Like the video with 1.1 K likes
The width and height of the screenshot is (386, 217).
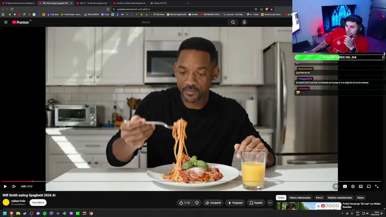pyautogui.click(x=185, y=203)
